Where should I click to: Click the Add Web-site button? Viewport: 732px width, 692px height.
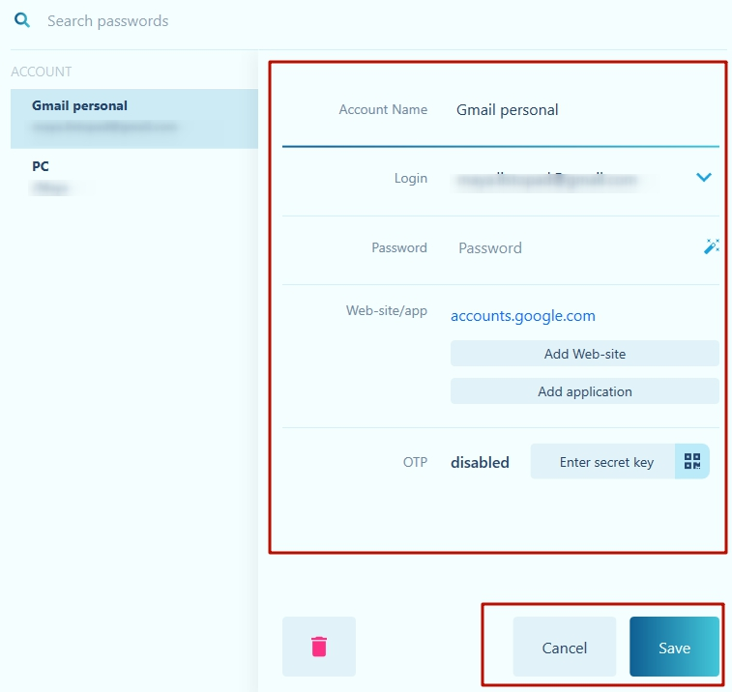(584, 354)
